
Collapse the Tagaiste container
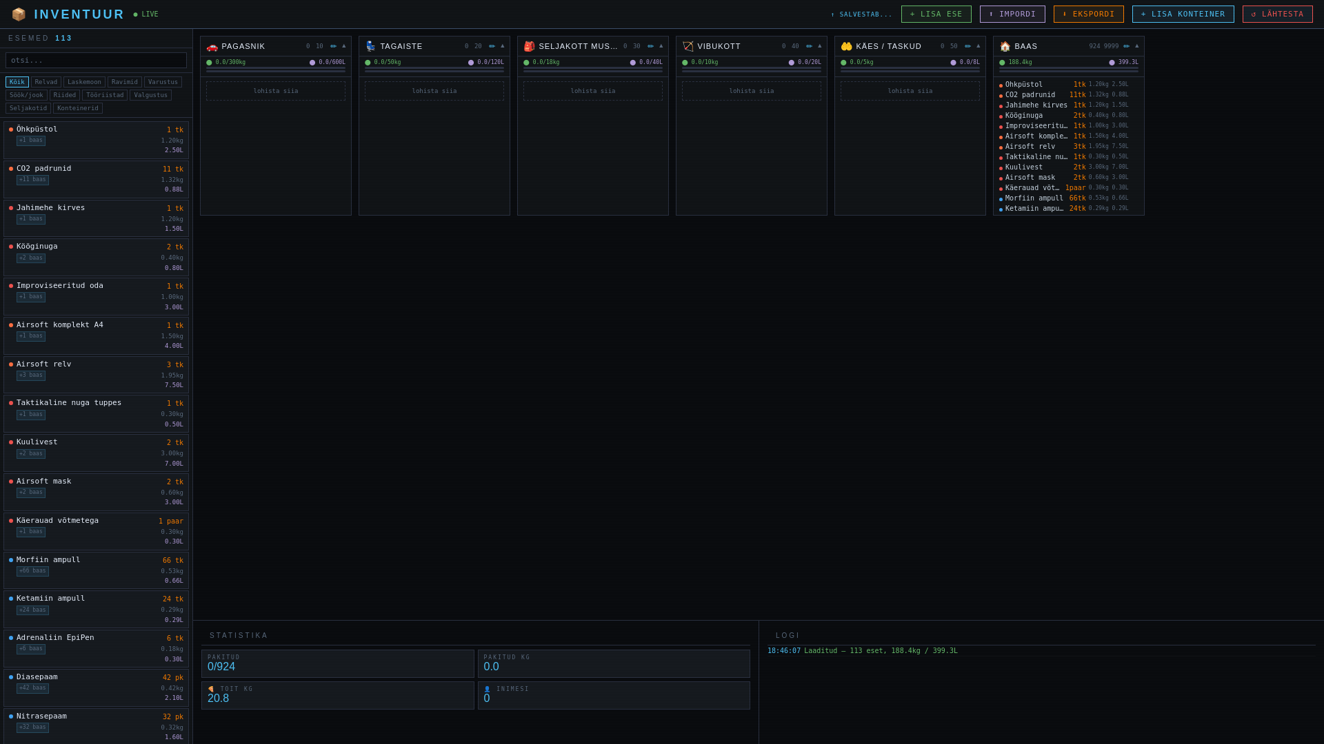tap(503, 46)
